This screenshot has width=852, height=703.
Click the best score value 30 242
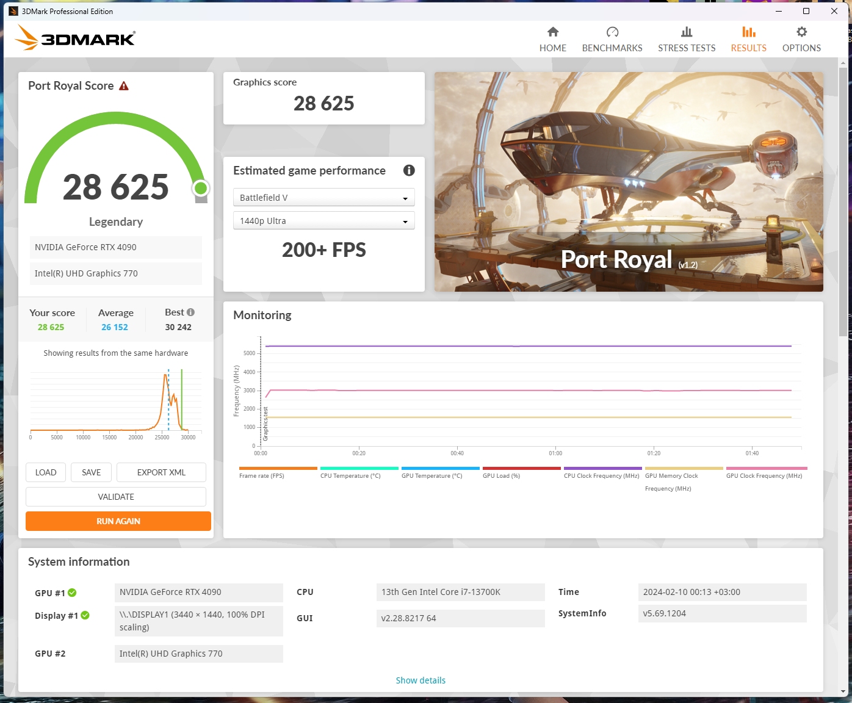click(x=178, y=327)
